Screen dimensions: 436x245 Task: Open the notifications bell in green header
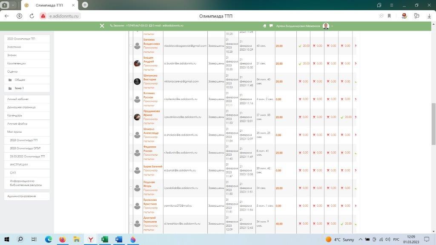click(x=264, y=26)
